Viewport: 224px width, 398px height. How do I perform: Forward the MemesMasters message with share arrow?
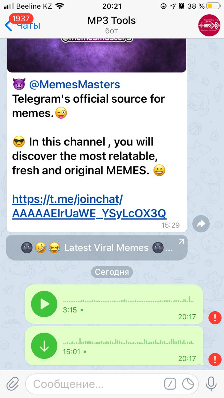coord(201,224)
